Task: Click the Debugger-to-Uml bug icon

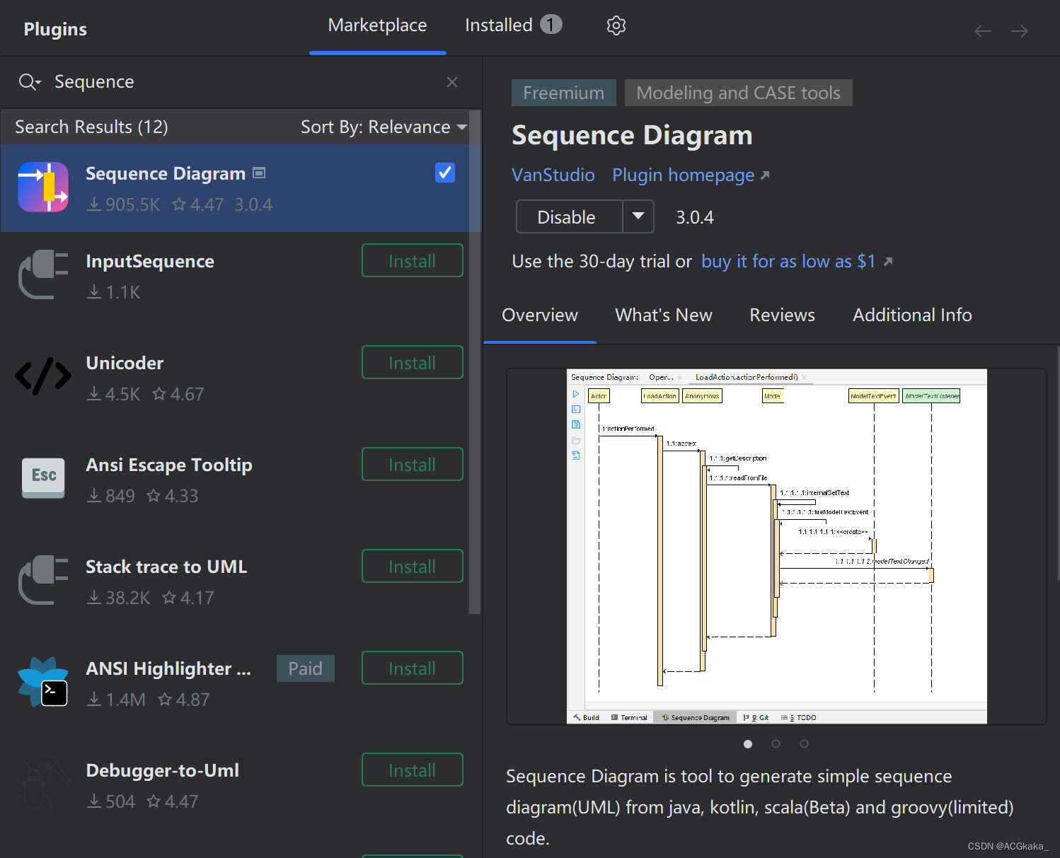Action: (43, 784)
